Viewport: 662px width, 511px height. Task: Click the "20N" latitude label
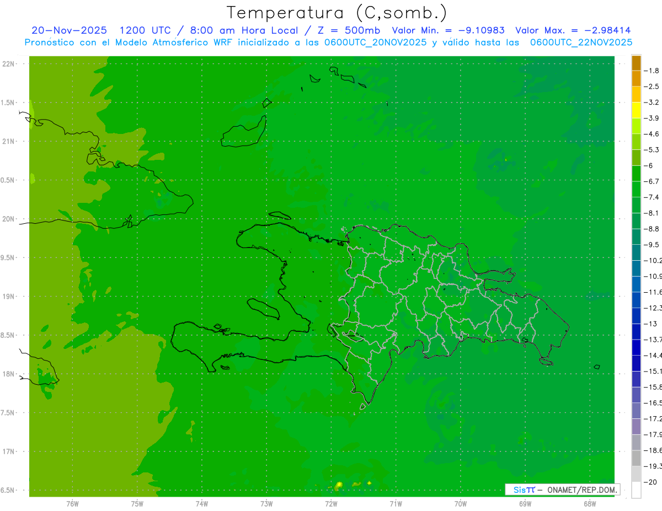[9, 219]
